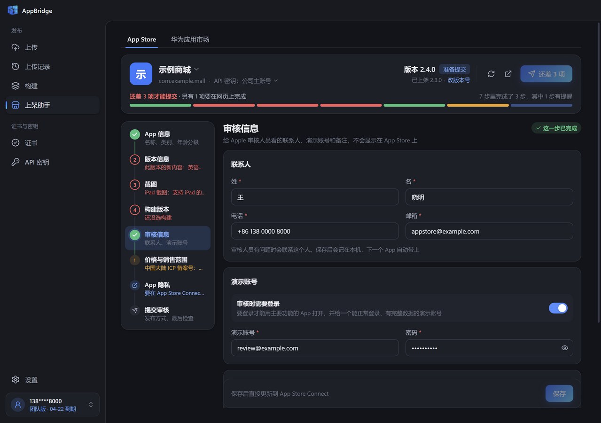Open the 版本信息 step
The height and width of the screenshot is (423, 601).
pyautogui.click(x=168, y=163)
